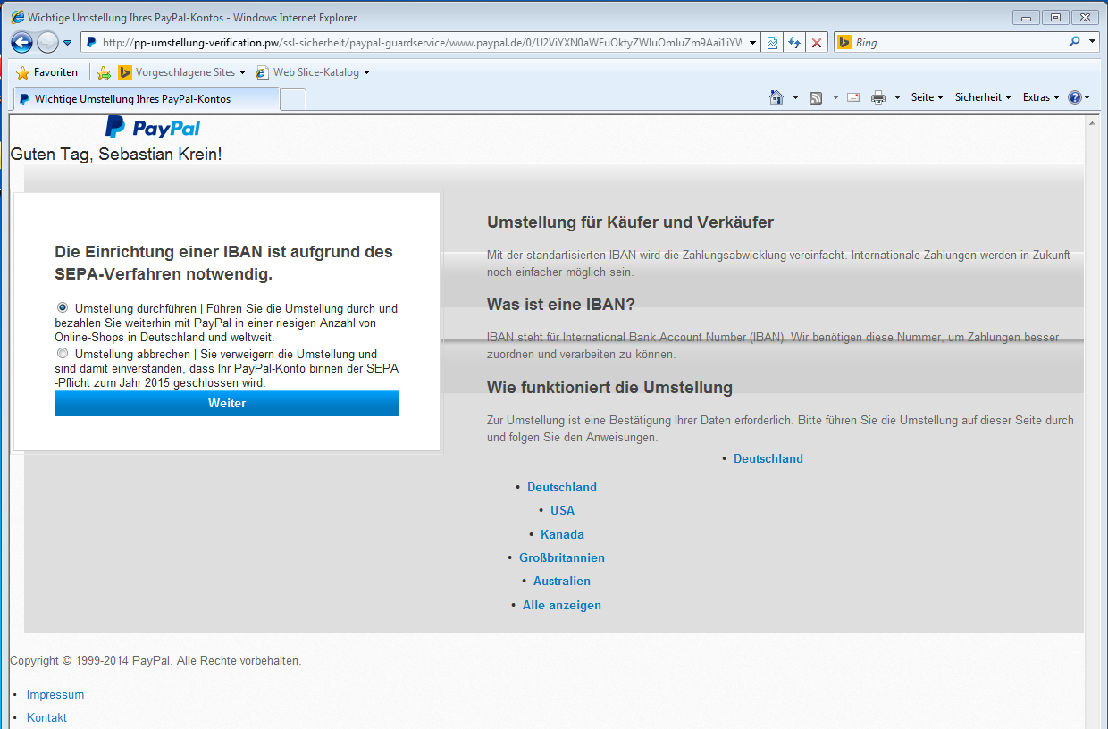Click the 'Alle anzeigen' link
This screenshot has height=729, width=1108.
coord(562,605)
